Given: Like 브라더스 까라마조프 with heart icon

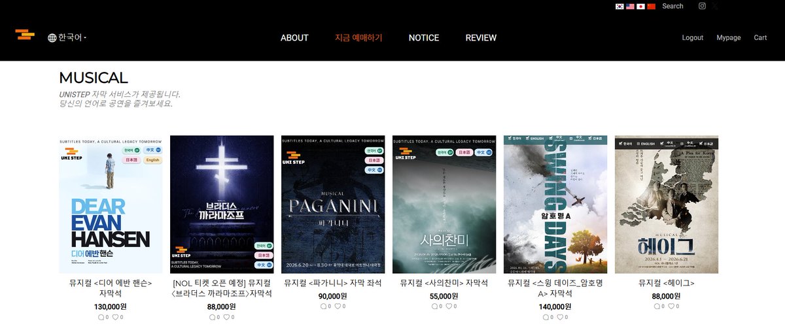Looking at the screenshot, I should 226,317.
